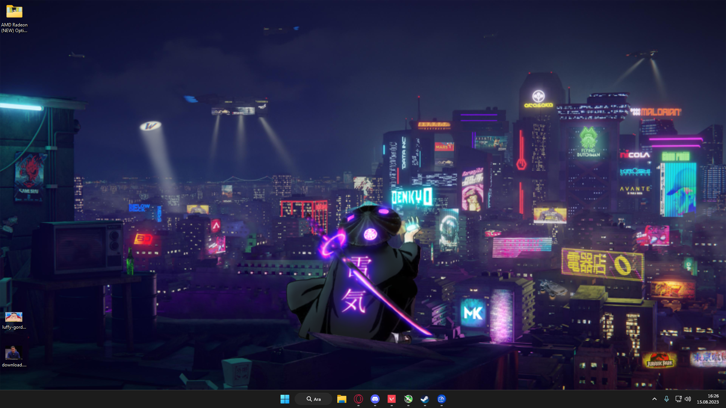Open the clock and date 15.08.2023
Screen dimensions: 726x408
(708, 402)
